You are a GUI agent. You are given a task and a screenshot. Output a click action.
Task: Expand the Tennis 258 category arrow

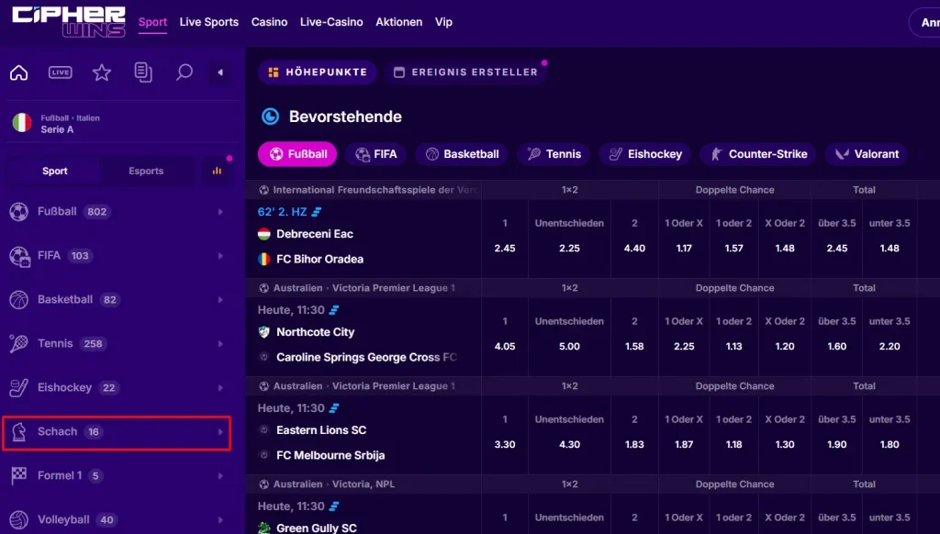pos(220,343)
